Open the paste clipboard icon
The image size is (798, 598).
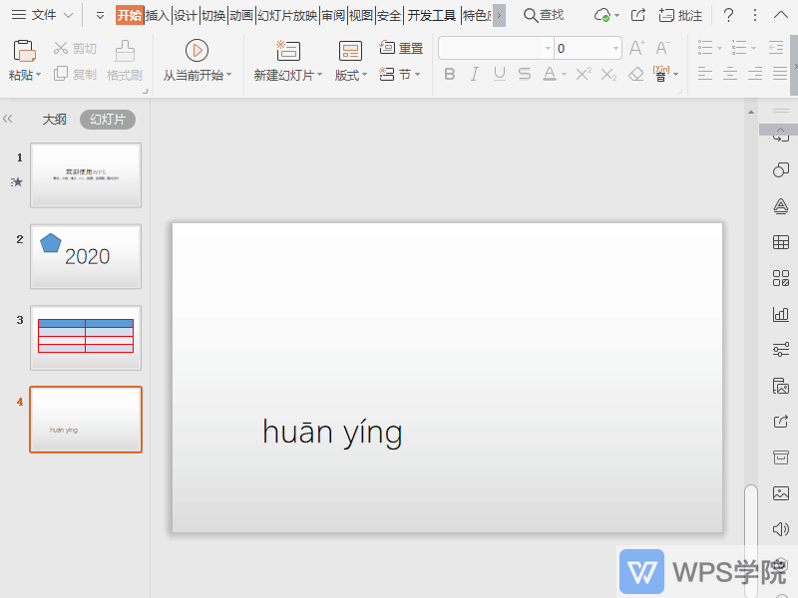click(x=25, y=50)
